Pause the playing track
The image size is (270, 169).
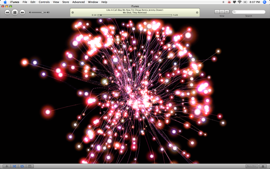coord(15,12)
